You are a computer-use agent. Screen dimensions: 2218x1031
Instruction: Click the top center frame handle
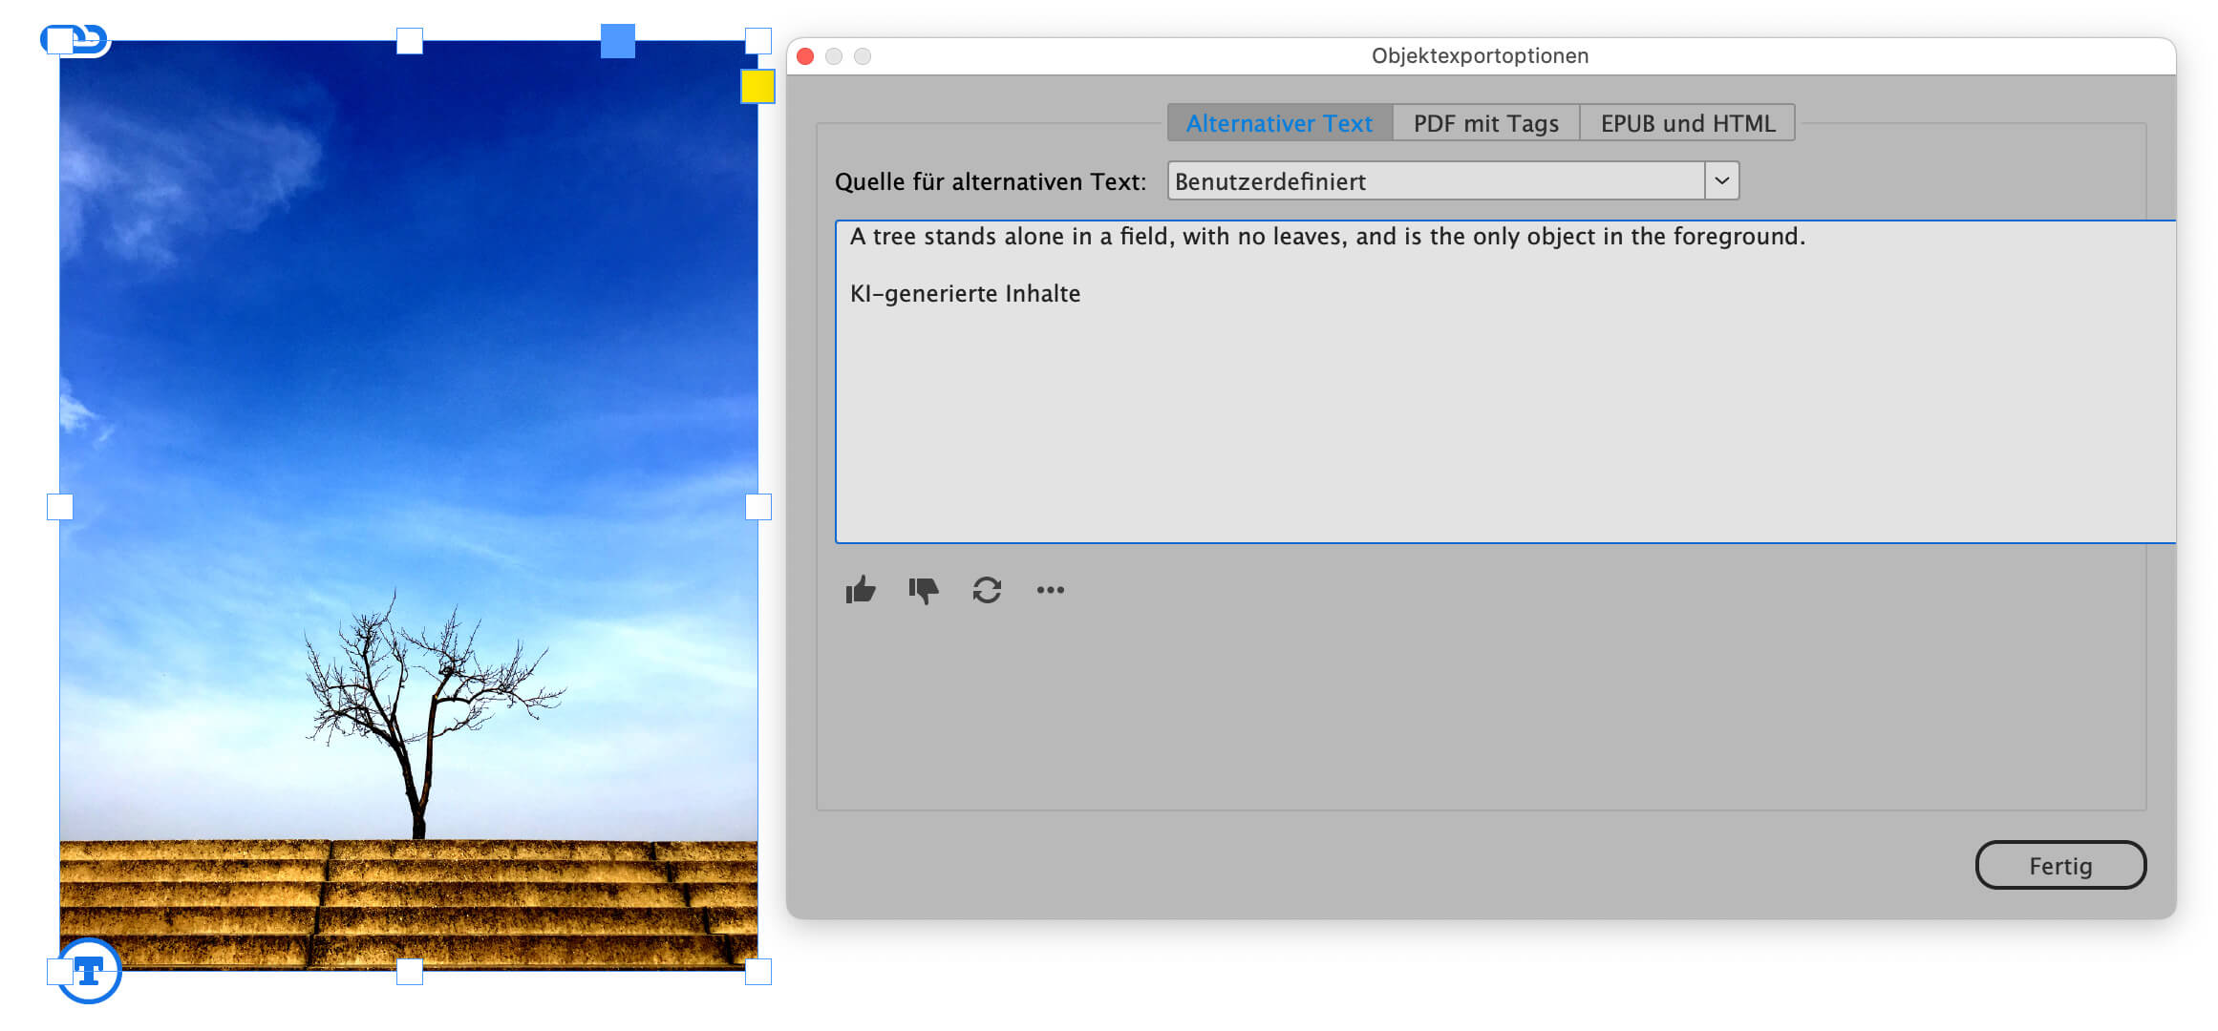(410, 41)
